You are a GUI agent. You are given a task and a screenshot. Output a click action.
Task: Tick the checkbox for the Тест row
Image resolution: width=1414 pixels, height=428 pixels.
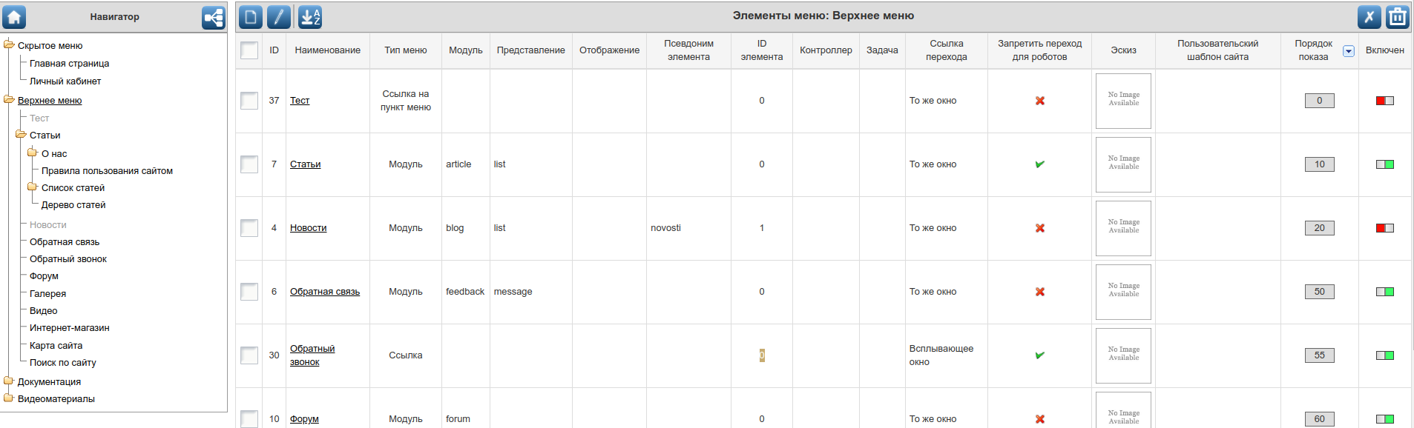(x=249, y=101)
